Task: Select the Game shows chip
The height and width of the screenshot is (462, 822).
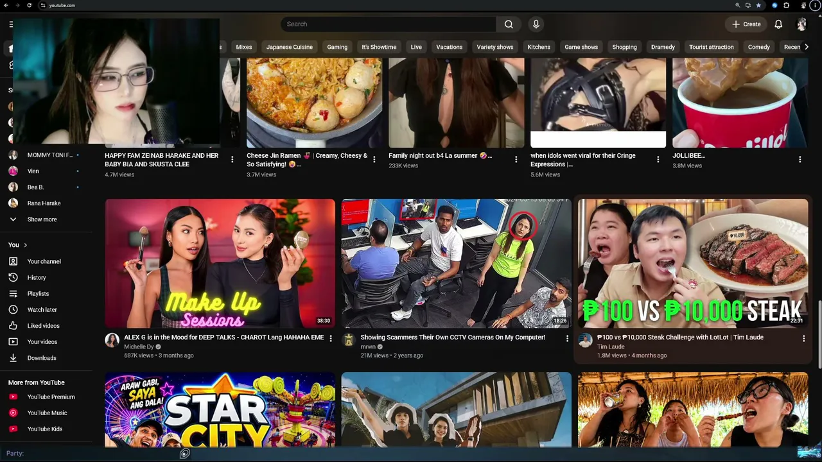Action: (x=581, y=47)
